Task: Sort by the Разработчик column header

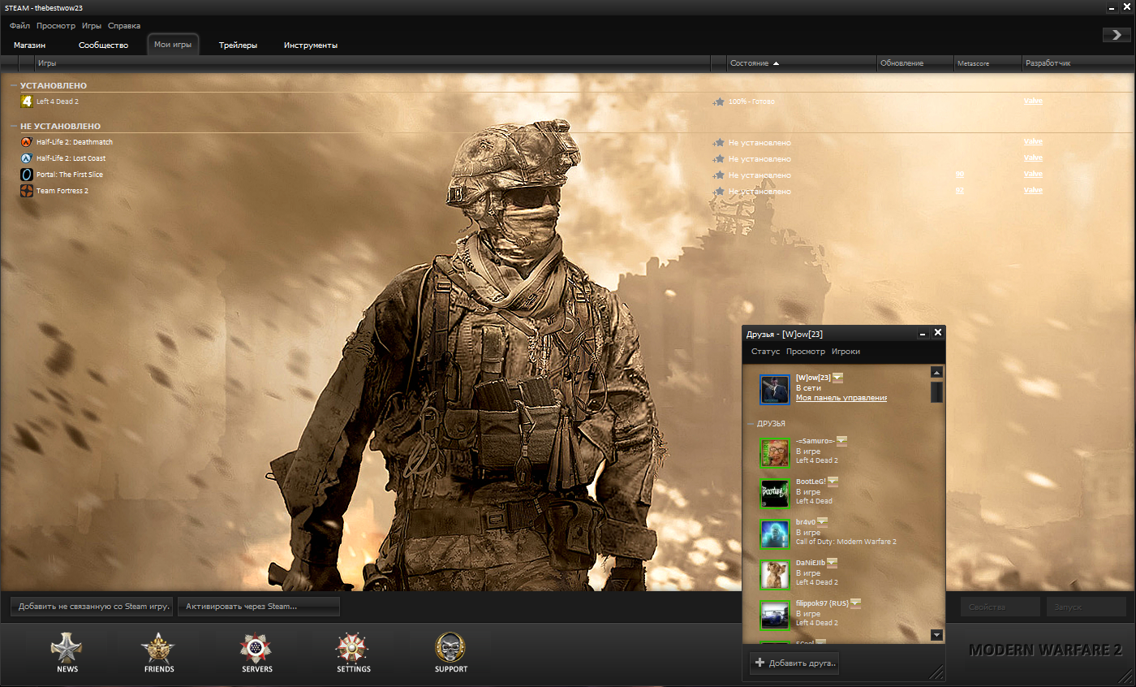Action: 1078,63
